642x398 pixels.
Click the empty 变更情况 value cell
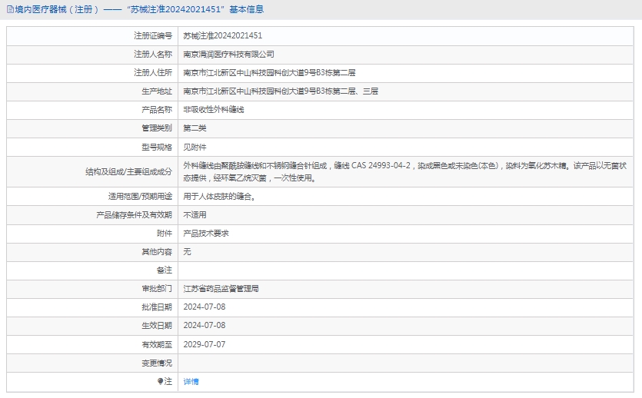[x=407, y=363]
